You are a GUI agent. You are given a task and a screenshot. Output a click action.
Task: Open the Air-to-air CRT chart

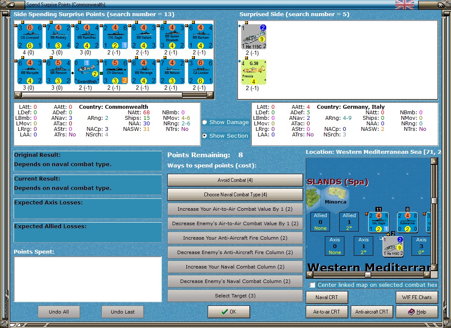(x=327, y=311)
